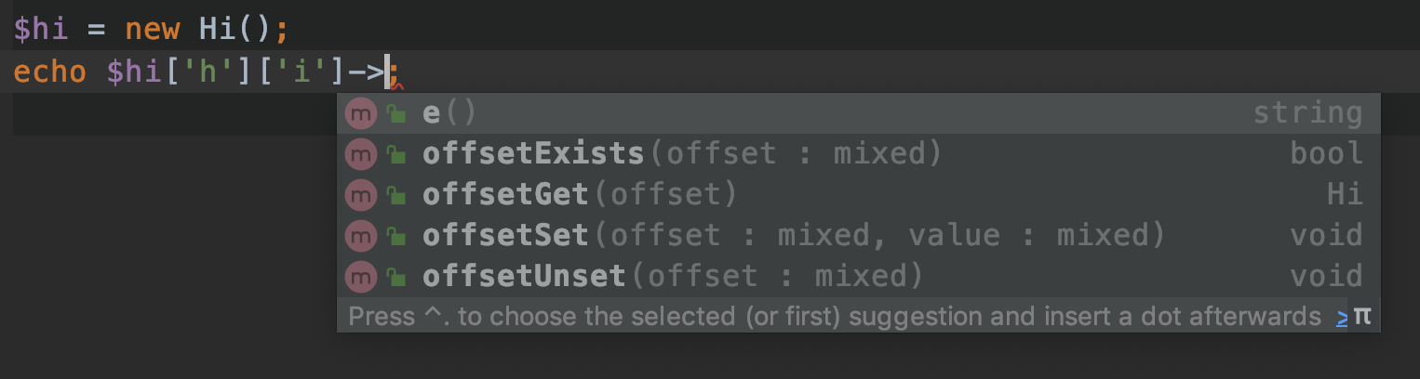
Task: Choose the offsetUnset completion entry
Action: point(523,276)
